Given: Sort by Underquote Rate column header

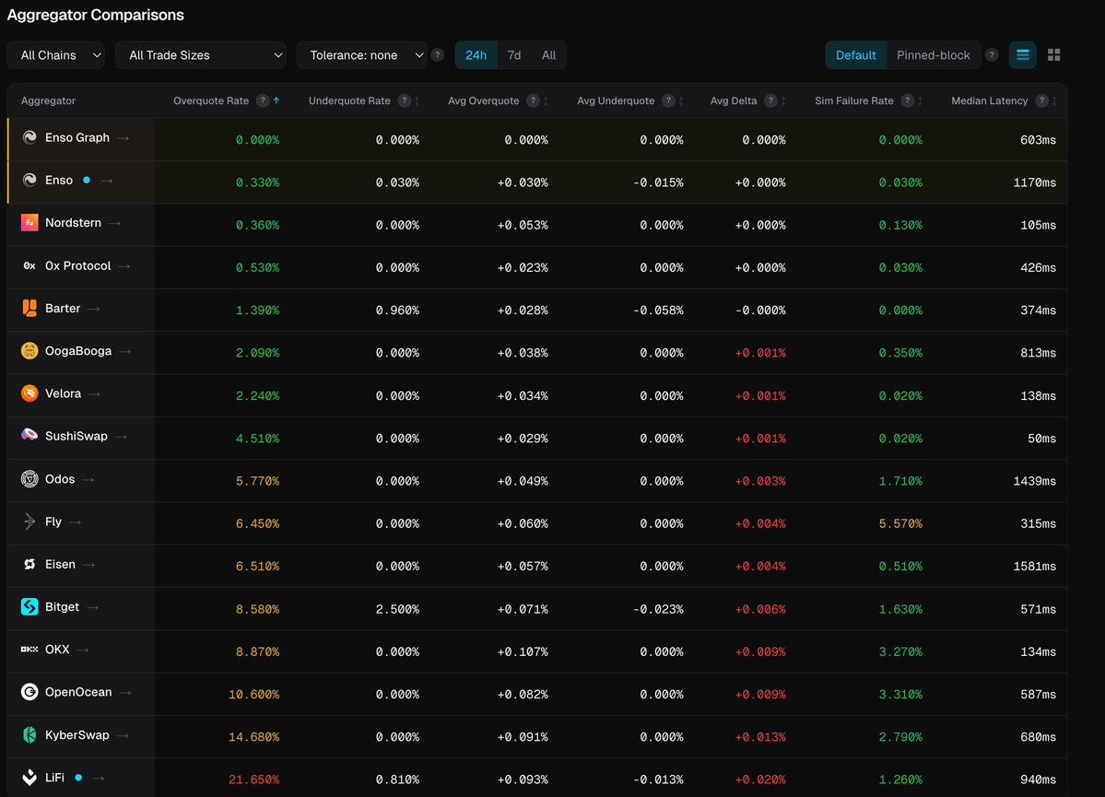Looking at the screenshot, I should (x=349, y=100).
